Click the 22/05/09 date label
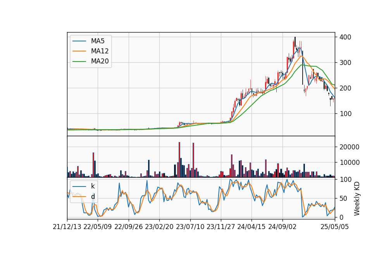 click(98, 227)
